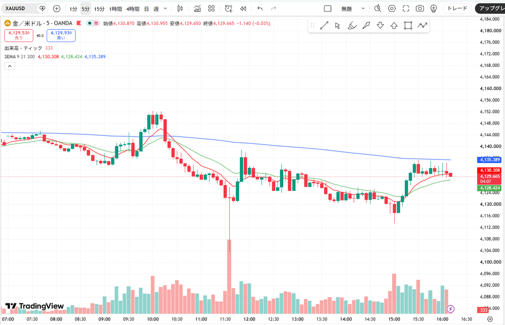Expand the timeframe dropdown chevron
The height and width of the screenshot is (325, 505).
pos(165,8)
